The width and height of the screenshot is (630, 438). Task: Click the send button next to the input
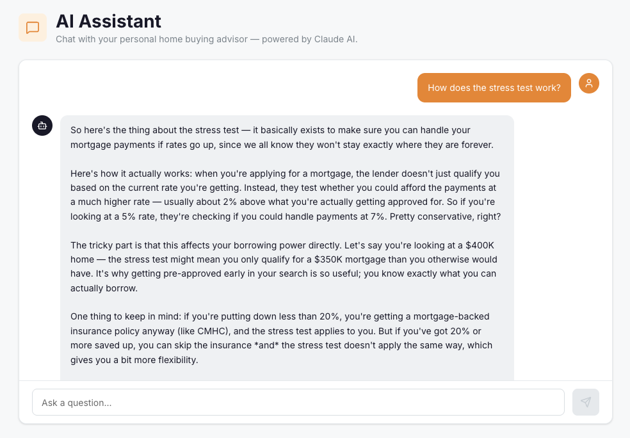click(x=586, y=402)
